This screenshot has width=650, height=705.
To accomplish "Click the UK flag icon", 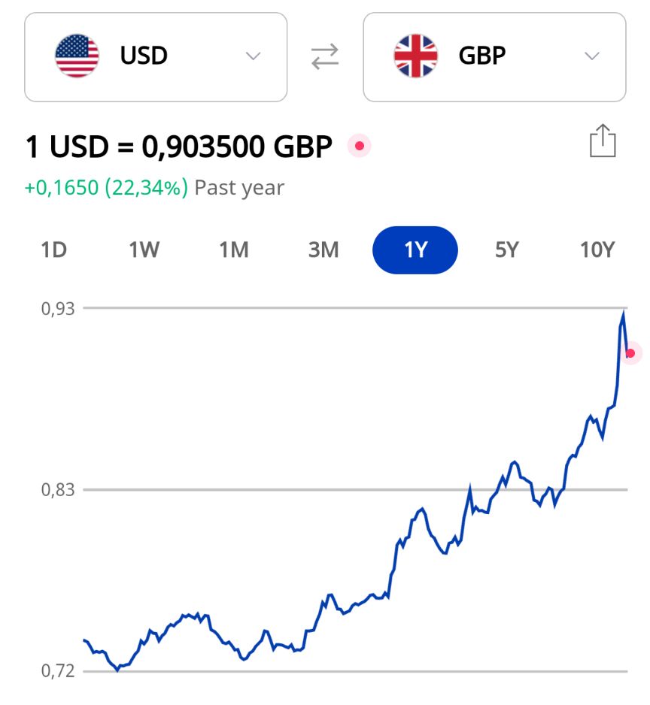I will coord(415,56).
